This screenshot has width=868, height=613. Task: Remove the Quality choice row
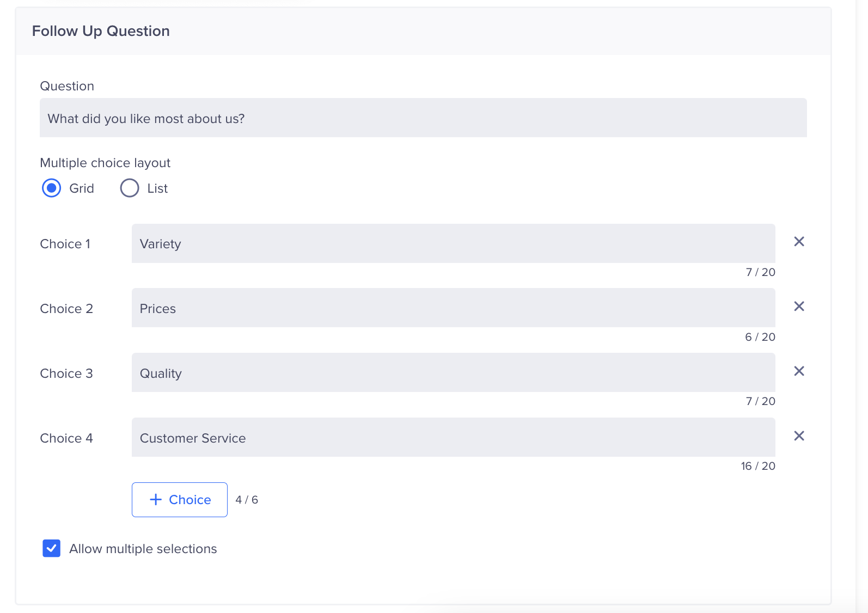pyautogui.click(x=799, y=371)
